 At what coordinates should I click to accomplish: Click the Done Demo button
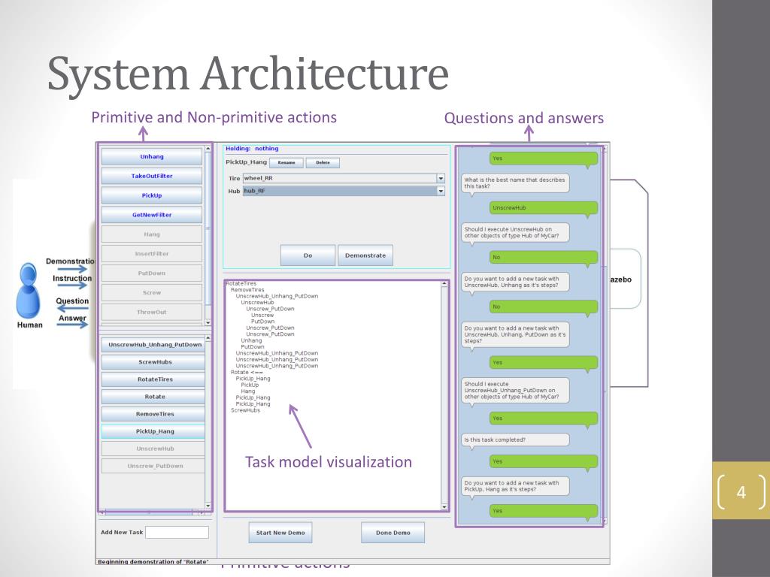393,533
